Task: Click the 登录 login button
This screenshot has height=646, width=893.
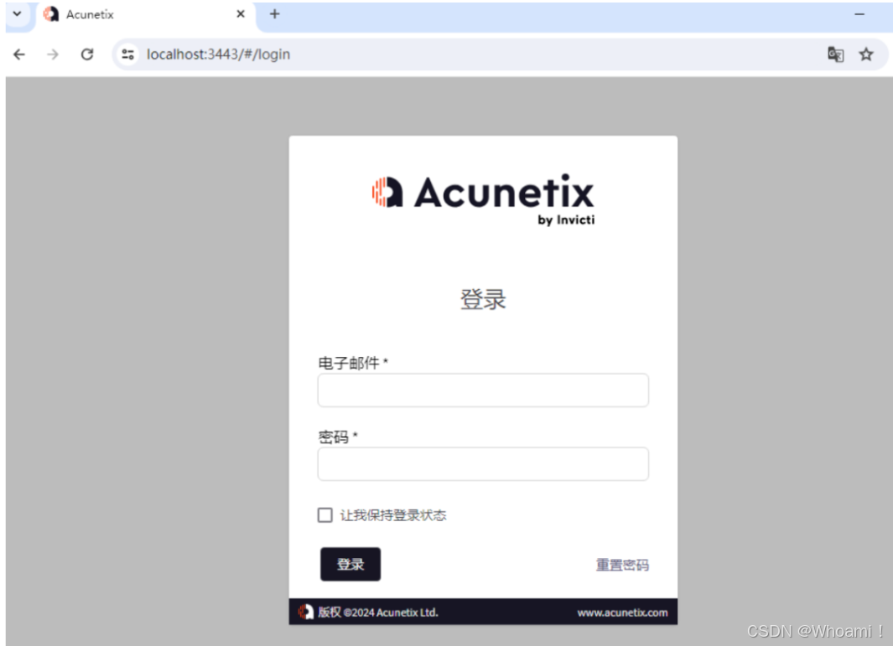Action: (x=350, y=564)
